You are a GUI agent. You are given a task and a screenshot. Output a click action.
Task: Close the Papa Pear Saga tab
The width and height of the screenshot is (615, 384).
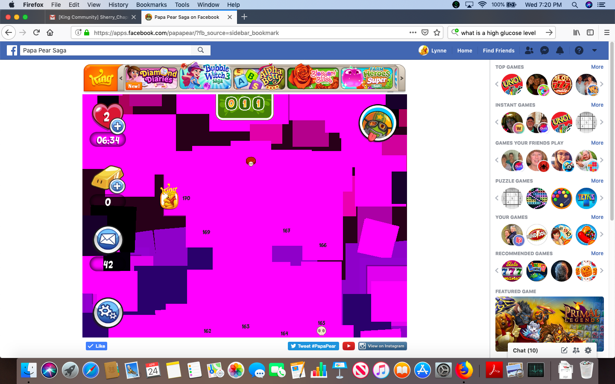230,17
